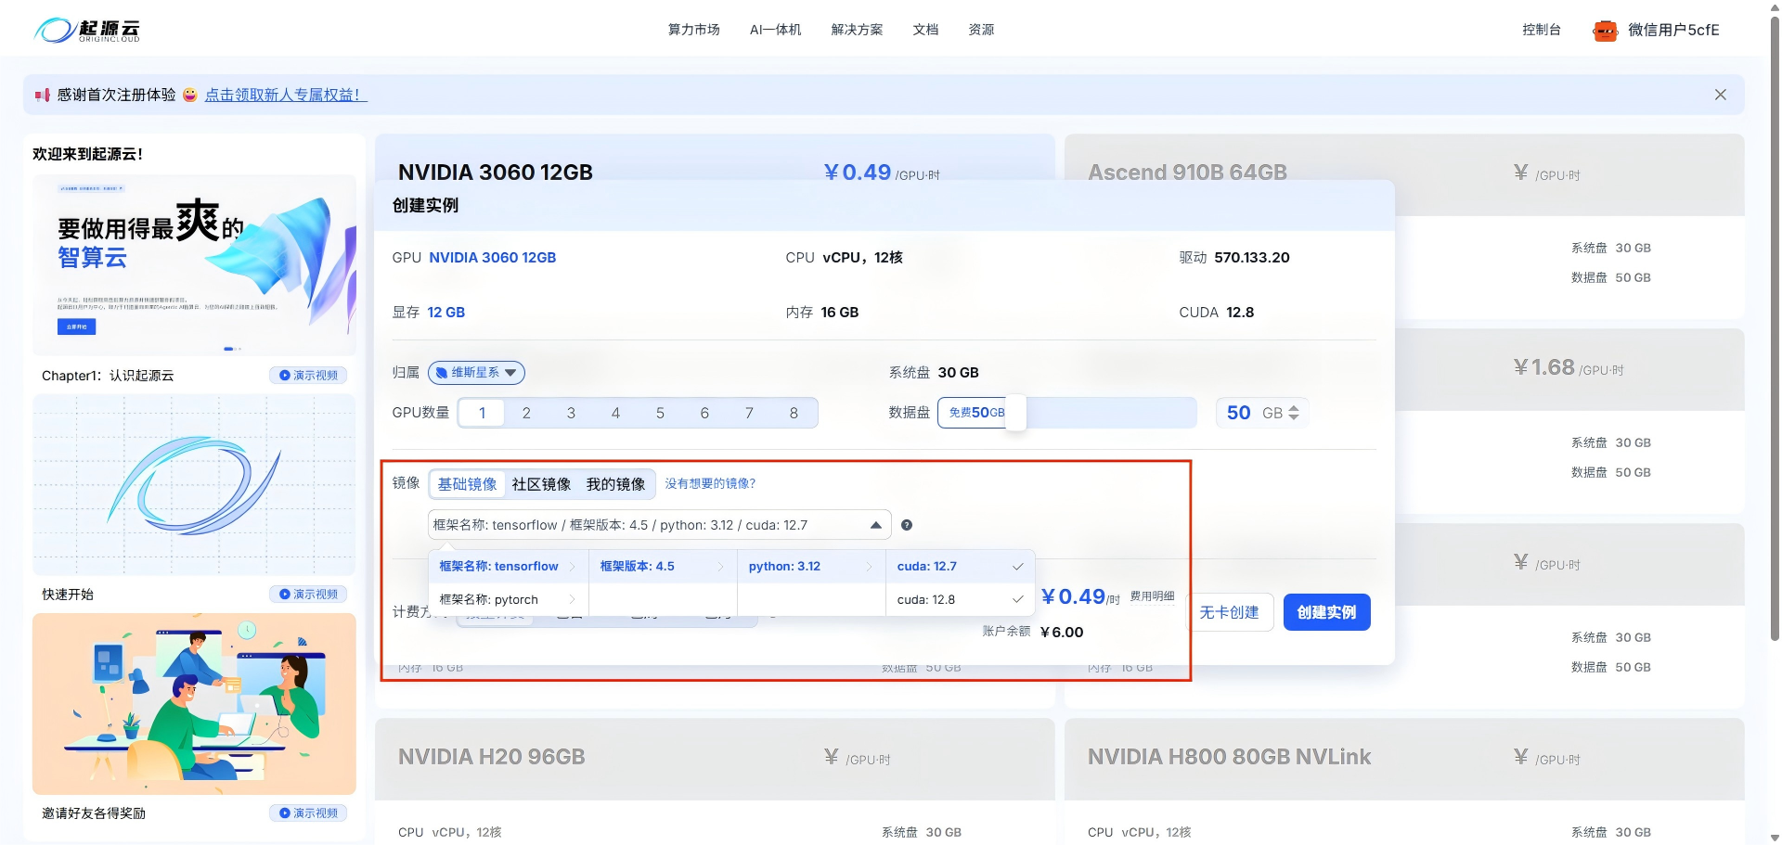Click the planet icon inside the 维斯星系 tag
Image resolution: width=1782 pixels, height=845 pixels.
point(444,372)
